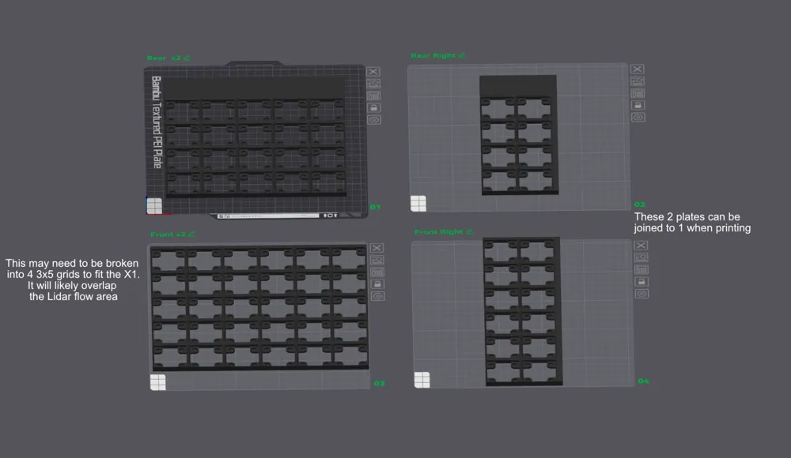Delete the Front x2 plate
791x458 pixels.
pos(377,247)
